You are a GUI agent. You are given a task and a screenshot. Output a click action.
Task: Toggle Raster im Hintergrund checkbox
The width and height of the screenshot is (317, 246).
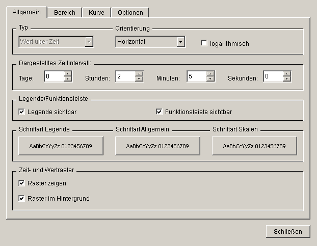coord(22,198)
